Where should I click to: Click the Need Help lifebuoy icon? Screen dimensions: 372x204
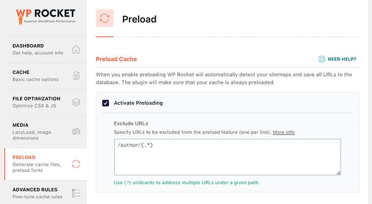pos(322,59)
